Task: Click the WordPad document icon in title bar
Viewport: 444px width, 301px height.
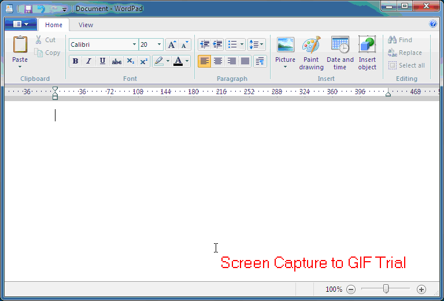Action: tap(9, 9)
